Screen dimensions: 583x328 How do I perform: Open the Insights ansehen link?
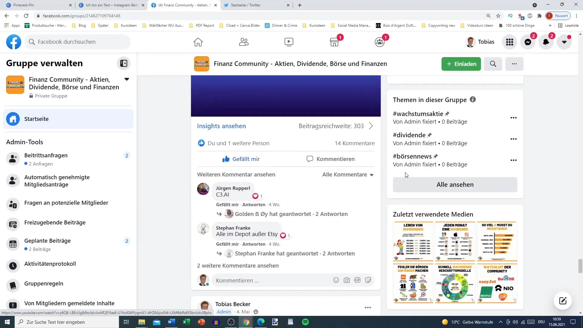coord(221,126)
